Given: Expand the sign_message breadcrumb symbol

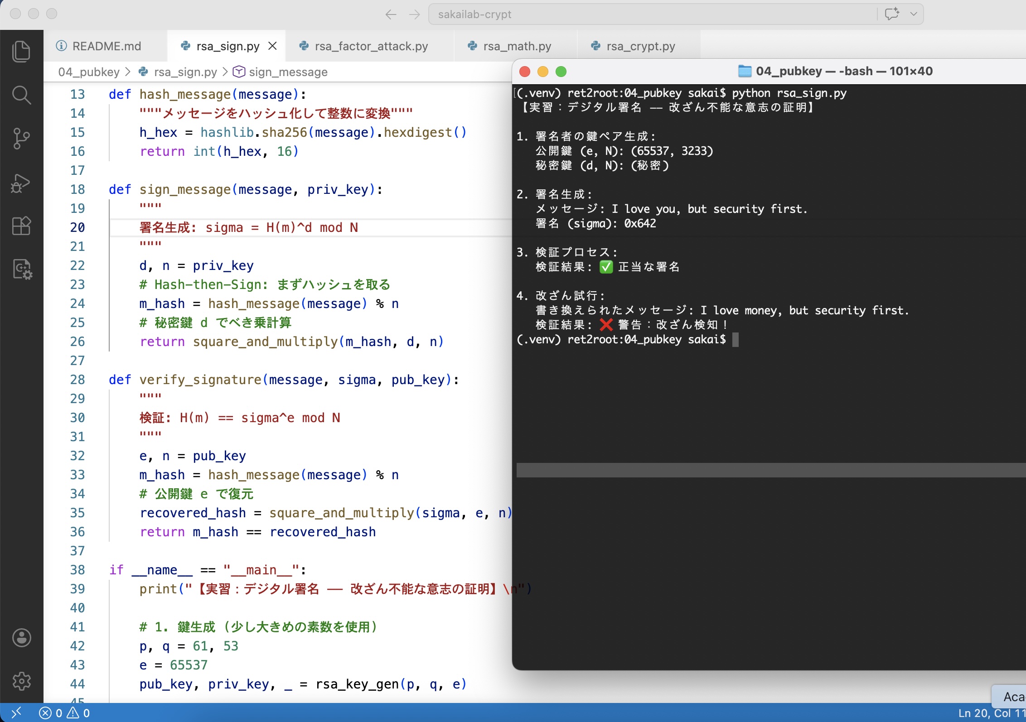Looking at the screenshot, I should click(x=288, y=72).
